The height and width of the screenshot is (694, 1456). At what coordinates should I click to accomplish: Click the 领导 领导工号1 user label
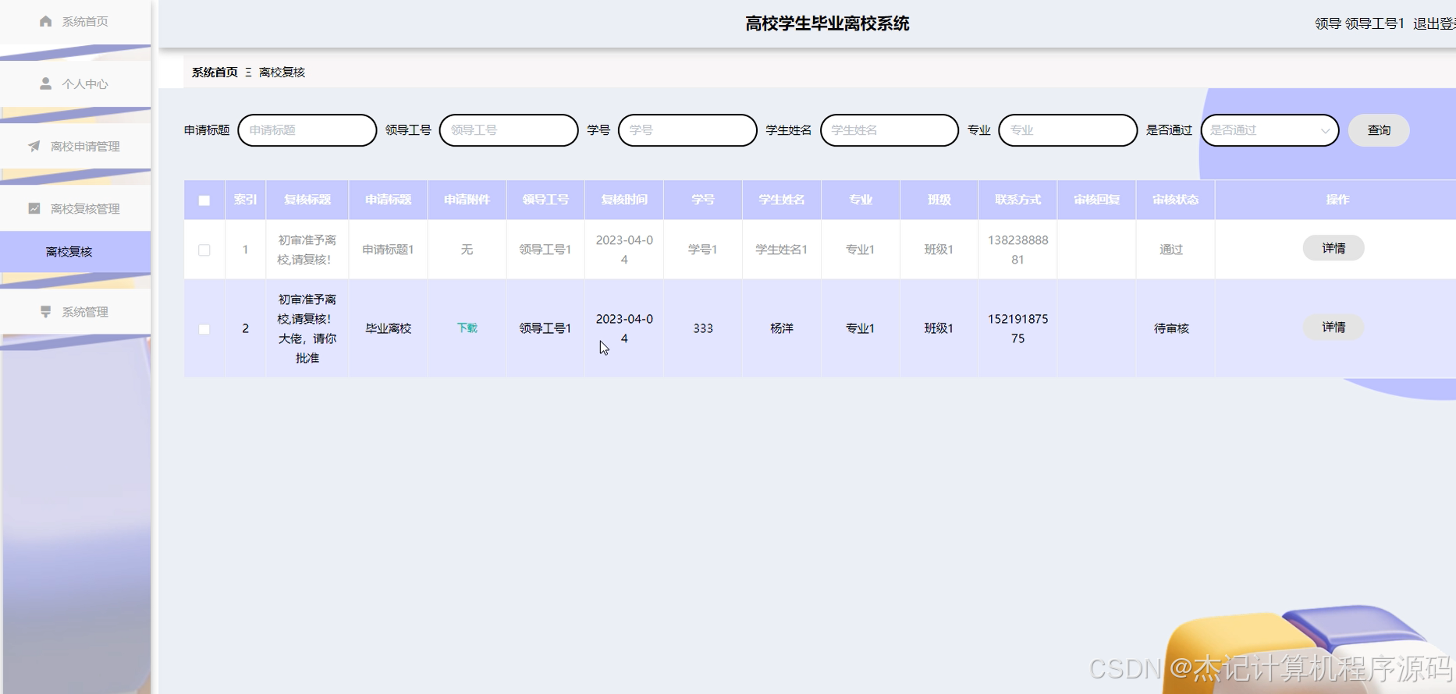(x=1359, y=23)
